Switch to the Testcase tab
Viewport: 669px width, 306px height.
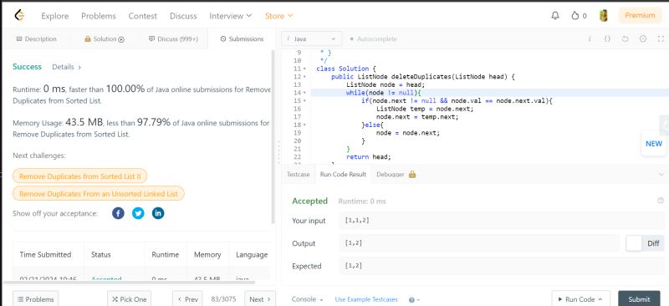pyautogui.click(x=299, y=174)
